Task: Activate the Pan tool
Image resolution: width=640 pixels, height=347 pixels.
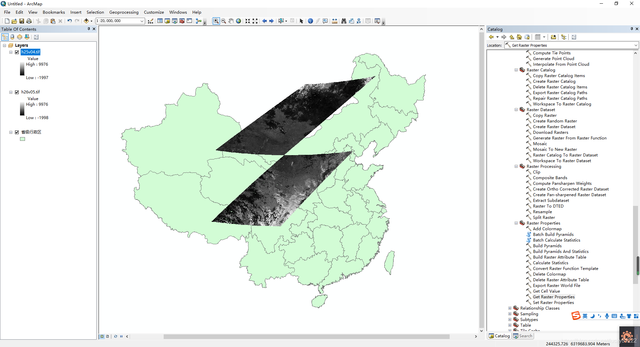Action: pos(231,21)
